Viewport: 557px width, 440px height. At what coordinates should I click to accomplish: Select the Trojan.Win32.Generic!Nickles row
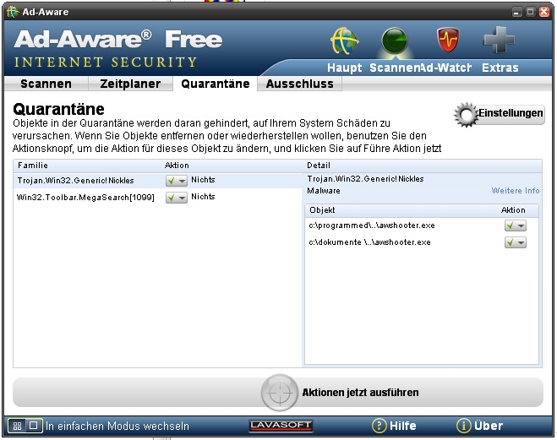[x=157, y=180]
